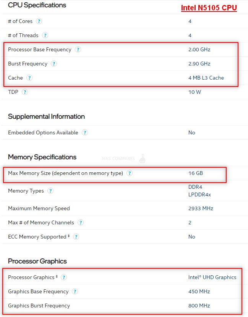Open help for Max # of Memory Channels
This screenshot has width=248, height=317.
[81, 222]
